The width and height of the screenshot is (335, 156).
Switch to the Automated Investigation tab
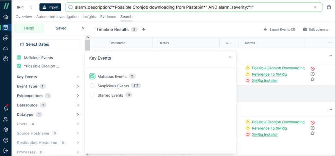pyautogui.click(x=57, y=17)
